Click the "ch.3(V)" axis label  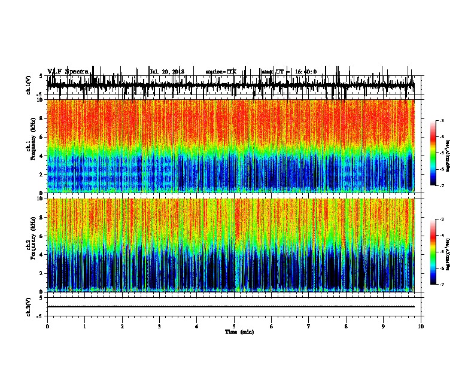point(29,307)
